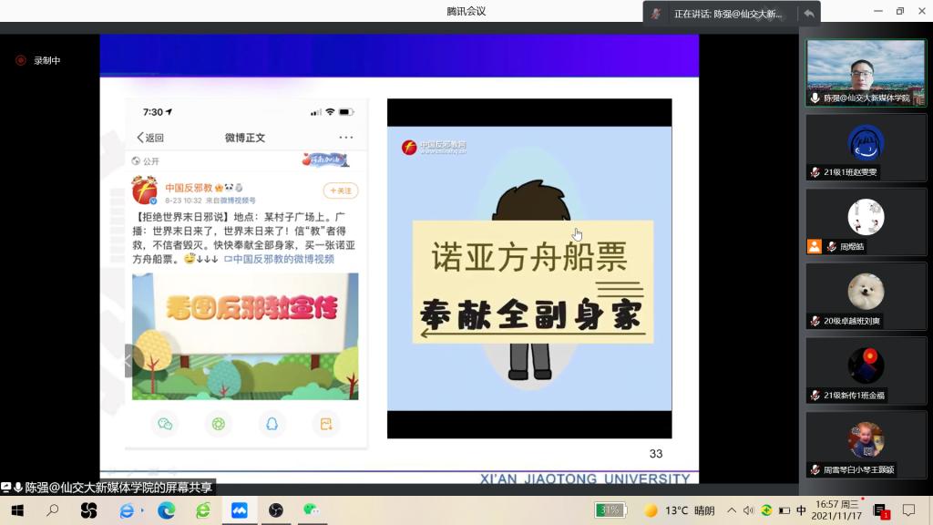Image resolution: width=933 pixels, height=525 pixels.
Task: Click the 返回 back link in Weibo header
Action: 150,138
